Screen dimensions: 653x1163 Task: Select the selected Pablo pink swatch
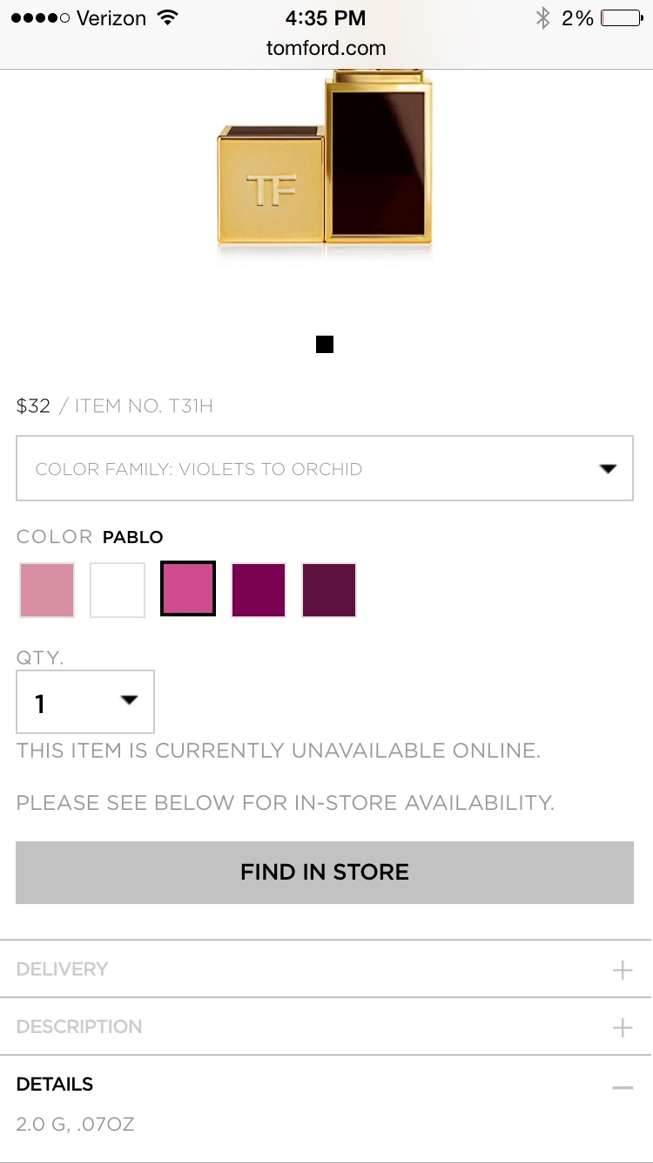coord(188,588)
